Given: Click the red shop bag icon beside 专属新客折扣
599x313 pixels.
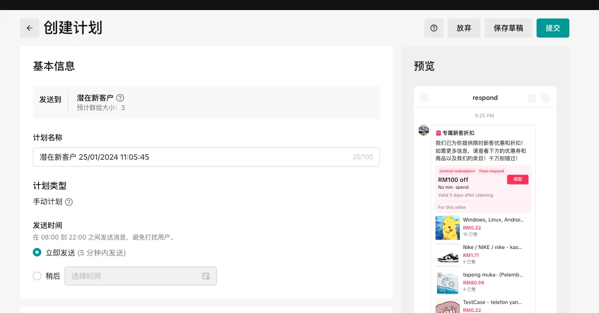Looking at the screenshot, I should point(438,133).
